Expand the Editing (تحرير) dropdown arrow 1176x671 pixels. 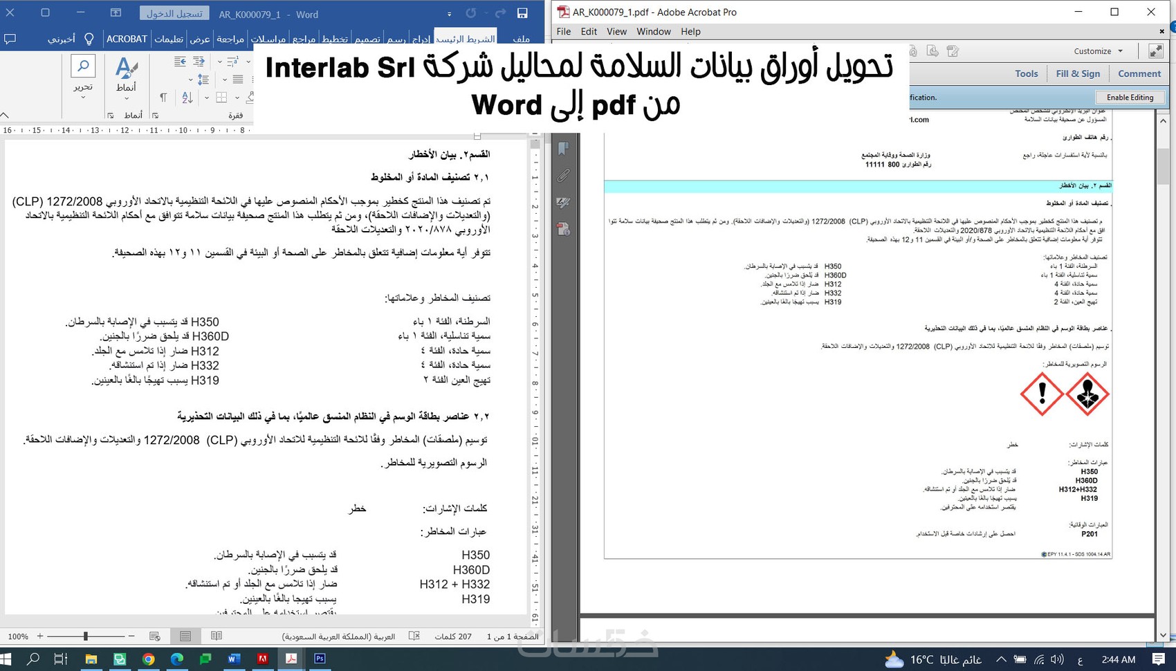point(83,98)
